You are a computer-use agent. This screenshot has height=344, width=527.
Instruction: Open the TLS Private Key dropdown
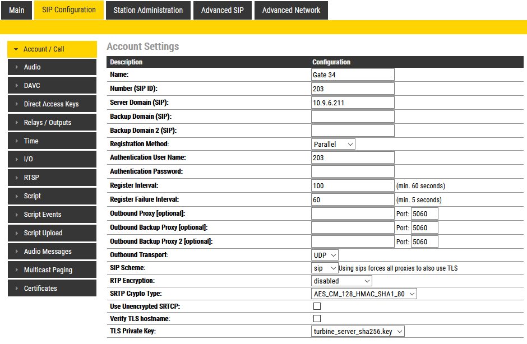pos(358,332)
